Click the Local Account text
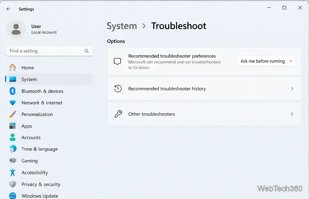Screen dimensions: 309x199 click(44, 32)
